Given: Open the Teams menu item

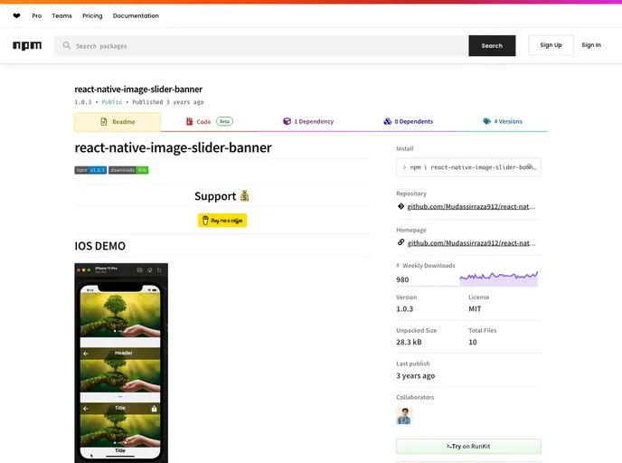Looking at the screenshot, I should pos(61,16).
